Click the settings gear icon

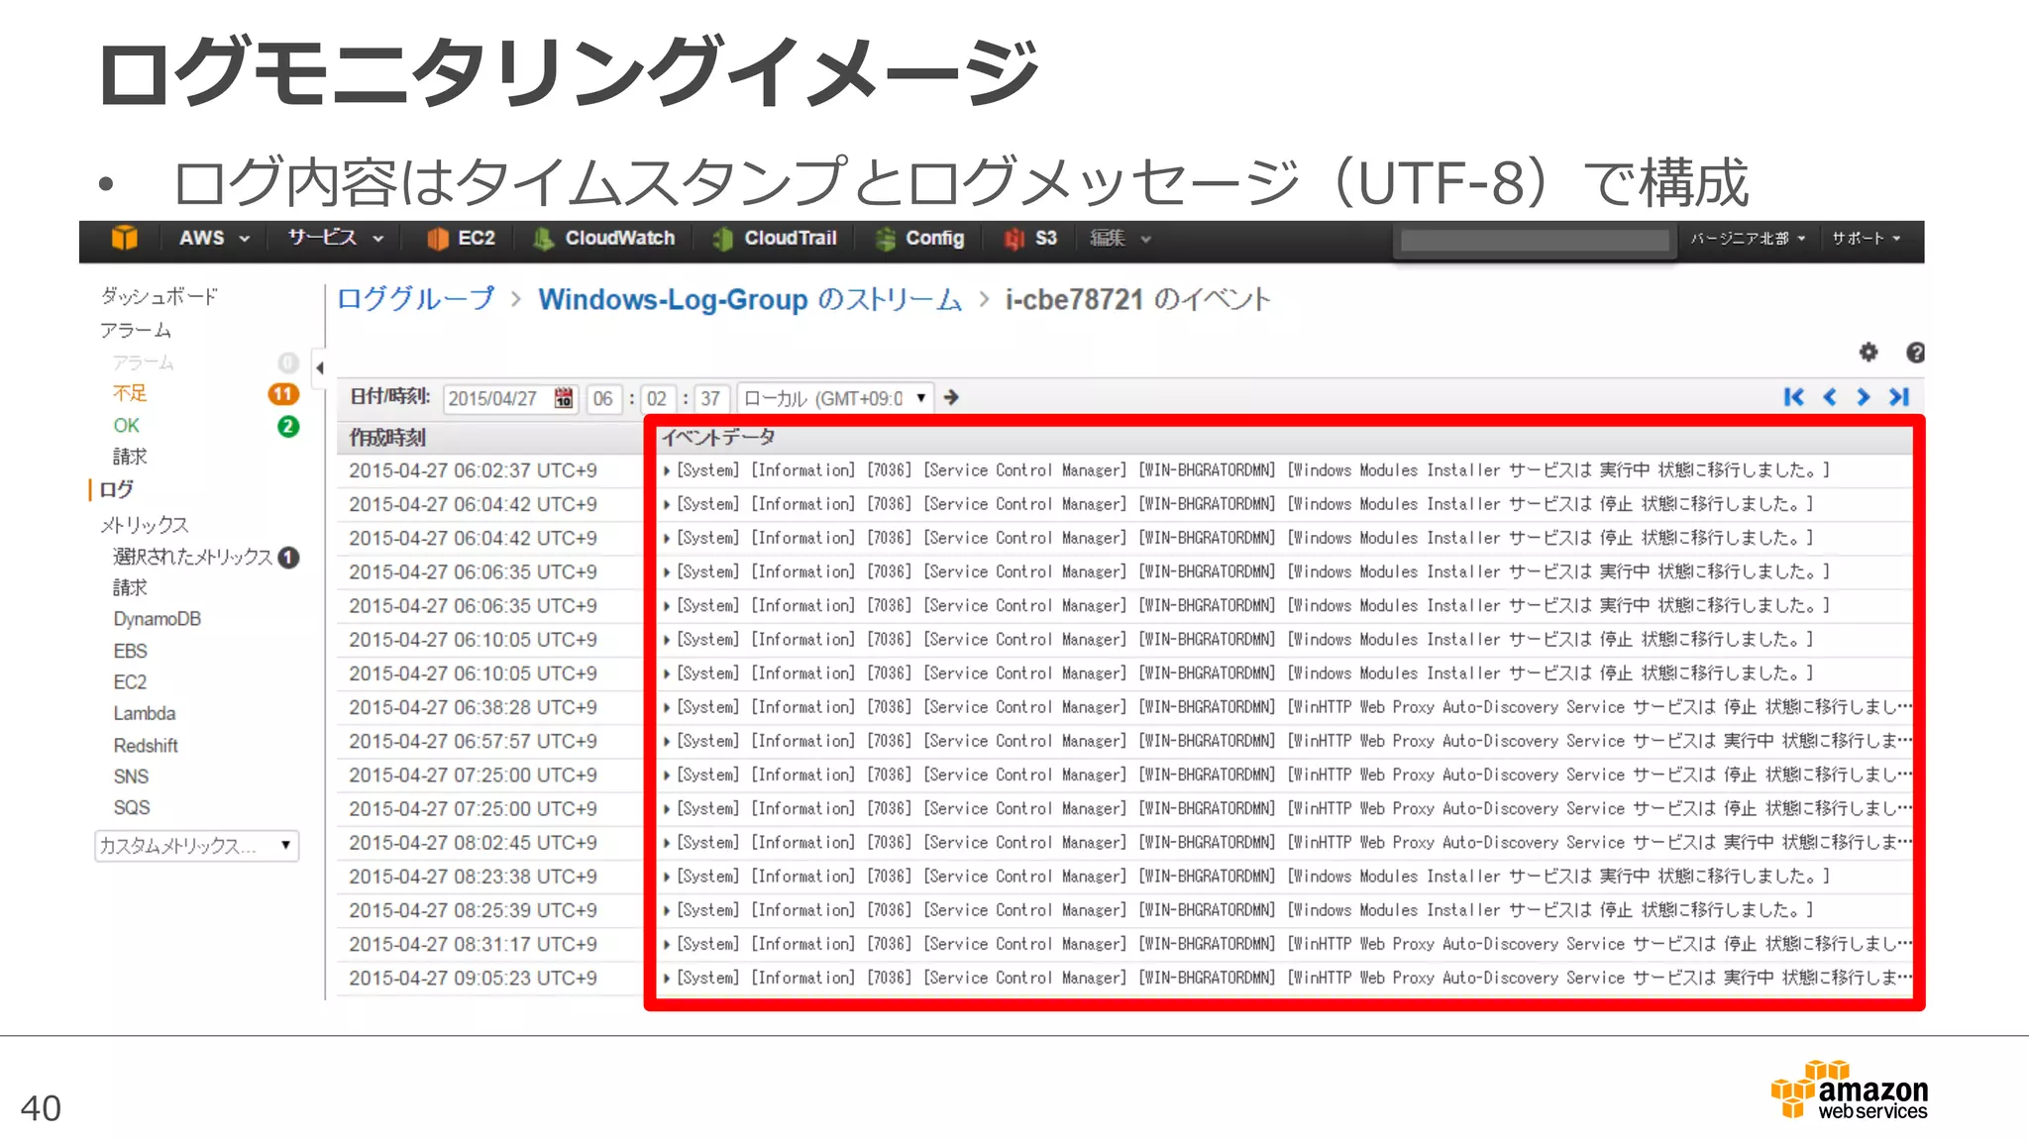(x=1869, y=352)
